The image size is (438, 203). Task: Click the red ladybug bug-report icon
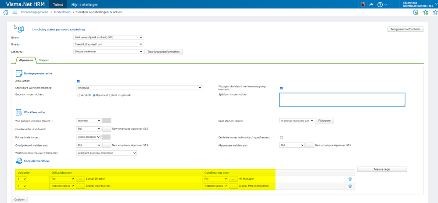click(x=363, y=4)
